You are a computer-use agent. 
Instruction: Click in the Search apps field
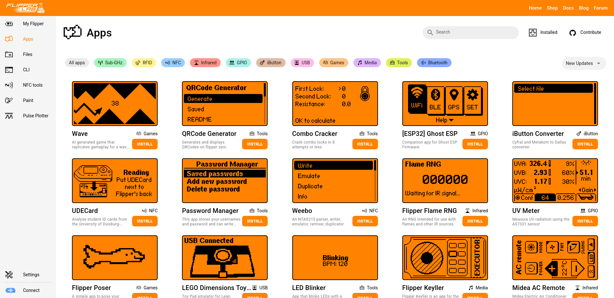click(471, 33)
